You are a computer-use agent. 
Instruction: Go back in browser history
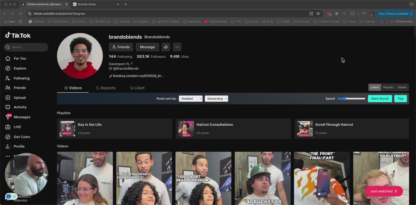pyautogui.click(x=5, y=14)
